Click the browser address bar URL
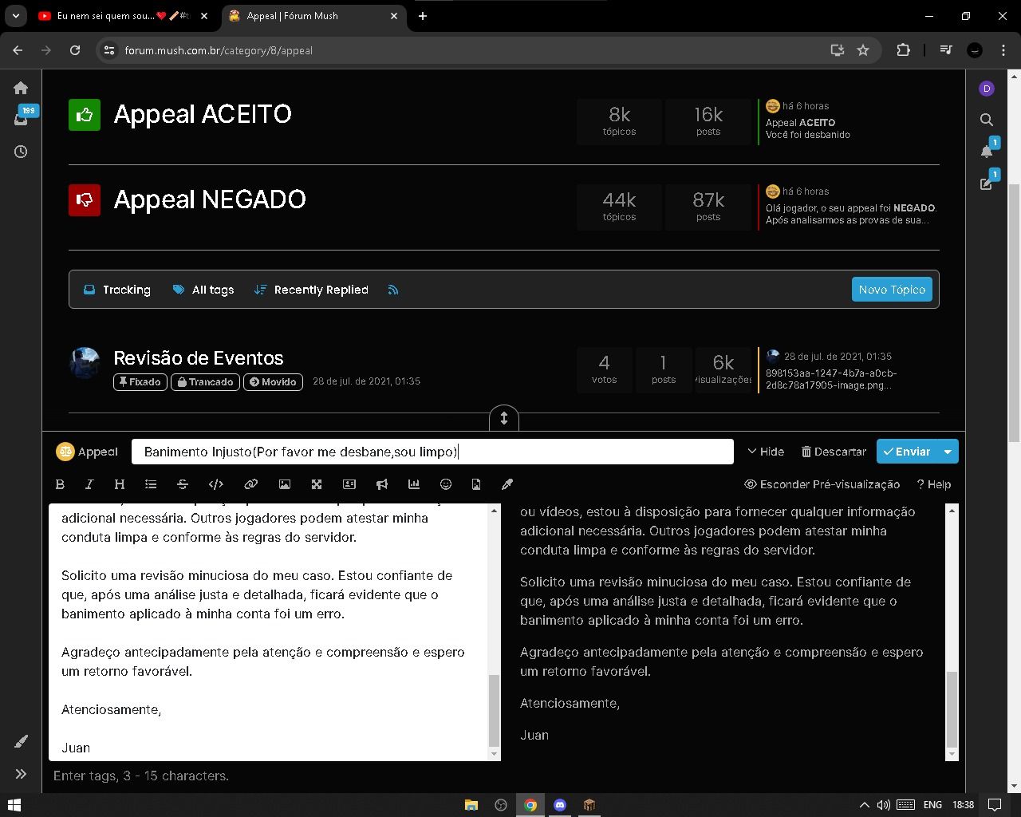 (219, 50)
